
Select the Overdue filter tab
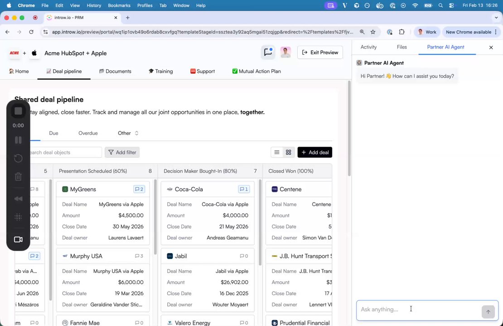coord(88,133)
